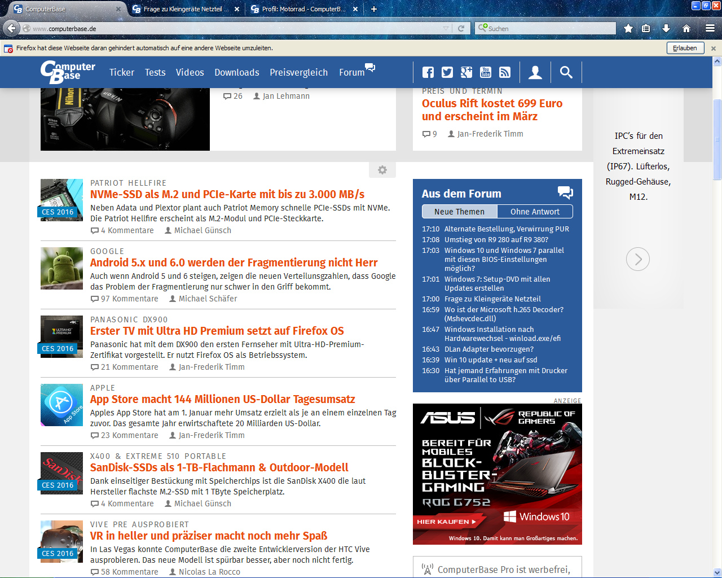The width and height of the screenshot is (722, 578).
Task: Click vertical scrollbar up arrow
Action: [717, 60]
